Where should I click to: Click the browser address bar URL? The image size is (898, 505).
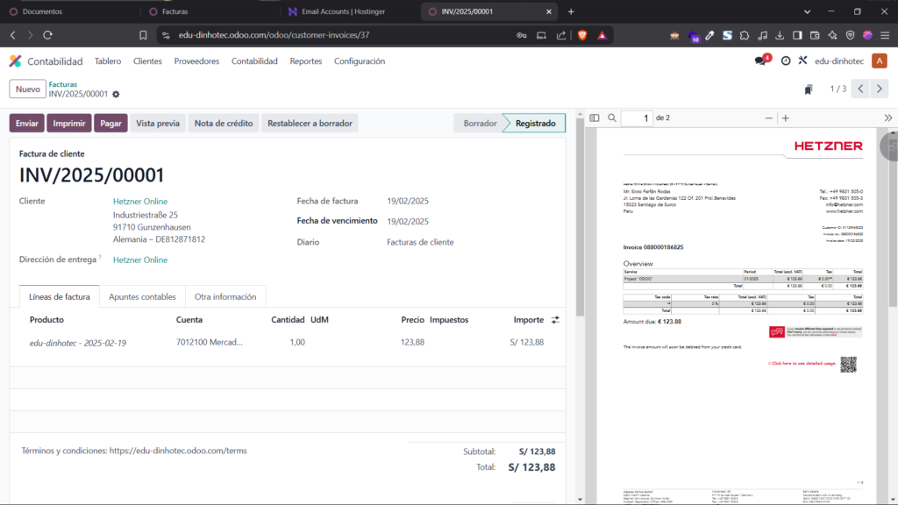[274, 35]
